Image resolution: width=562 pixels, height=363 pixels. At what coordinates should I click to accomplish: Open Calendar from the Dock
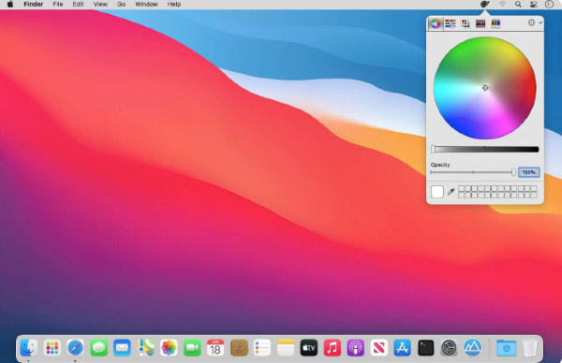pos(215,348)
